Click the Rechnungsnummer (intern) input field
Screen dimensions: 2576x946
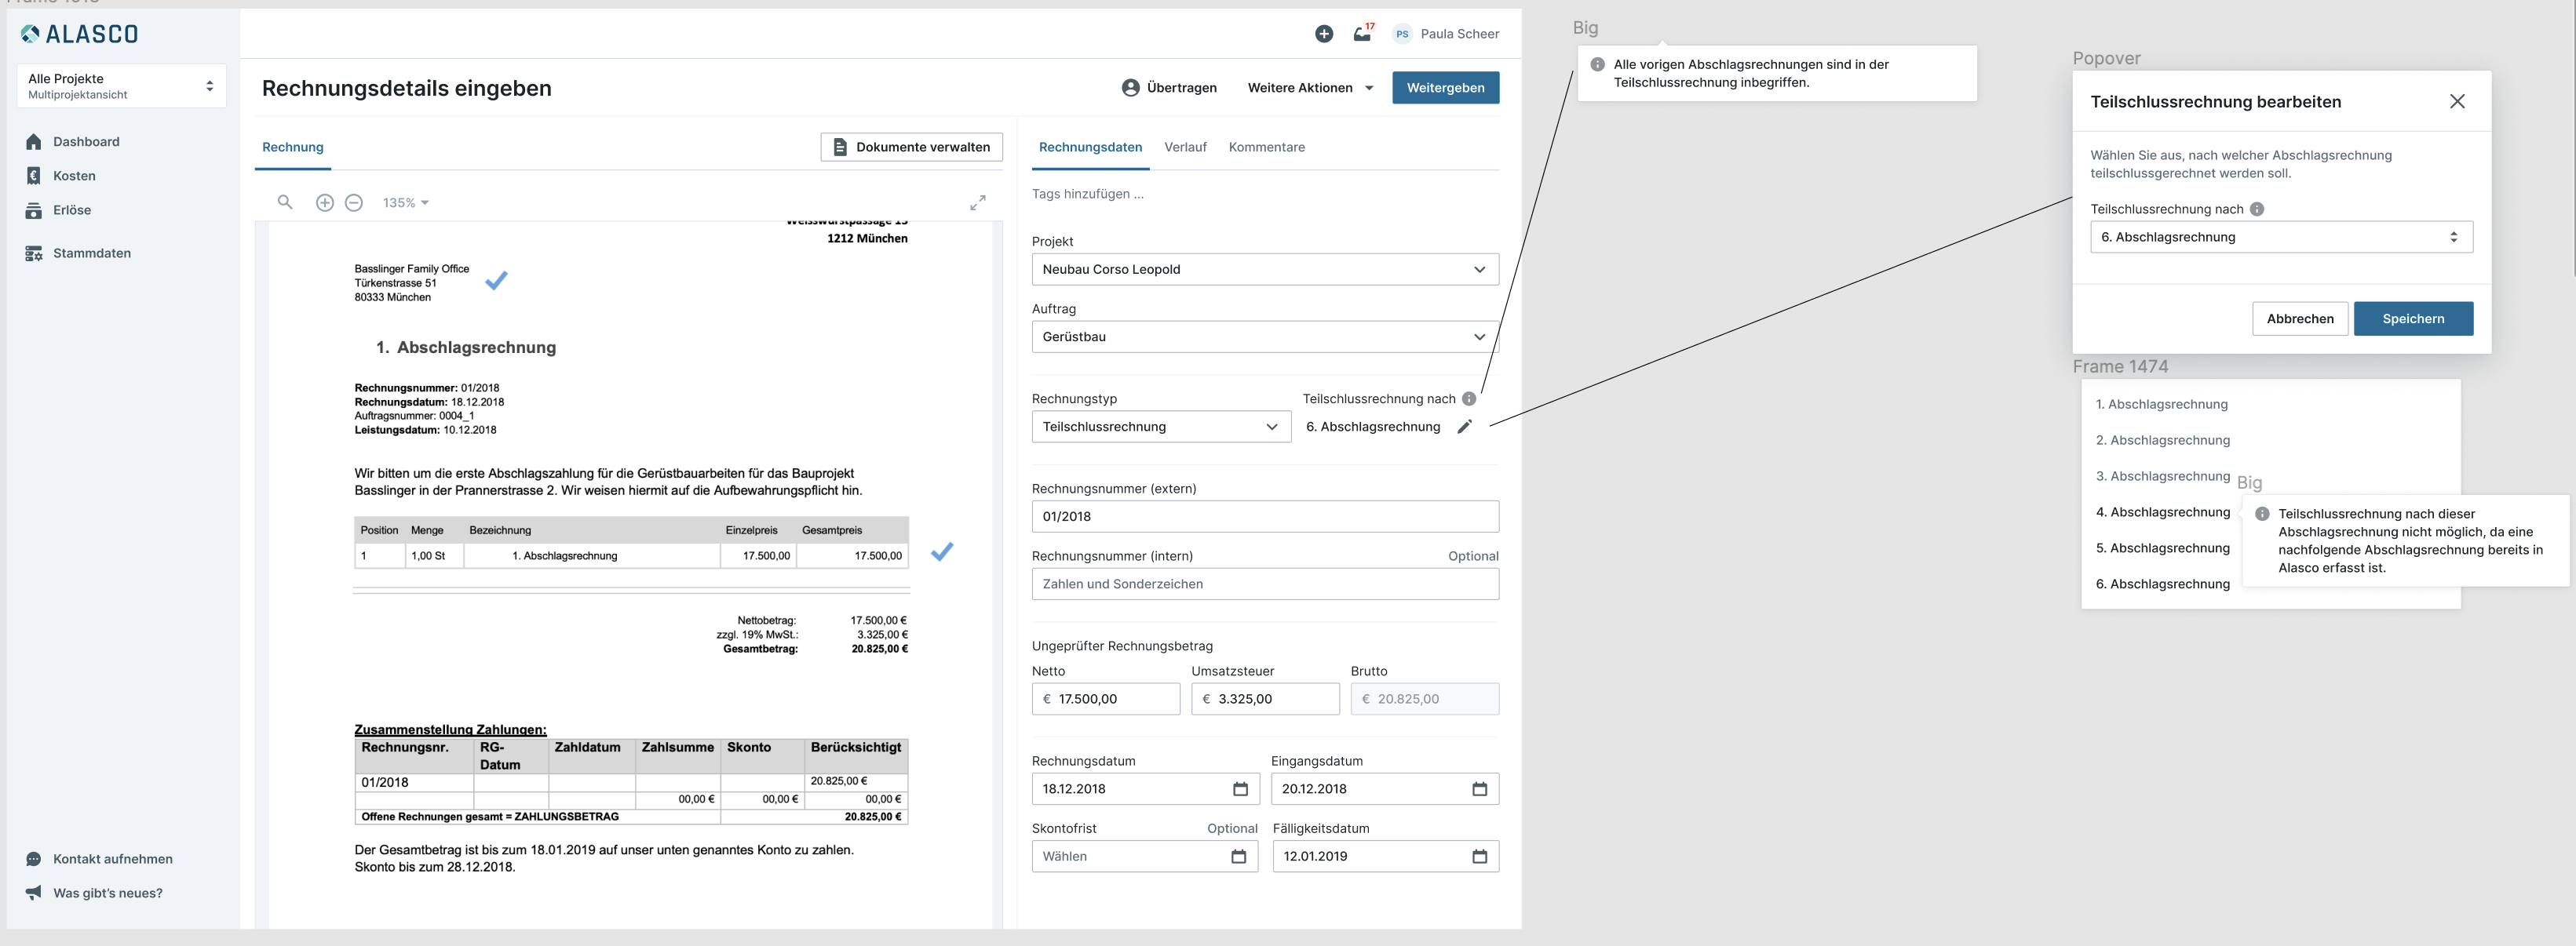(x=1264, y=584)
